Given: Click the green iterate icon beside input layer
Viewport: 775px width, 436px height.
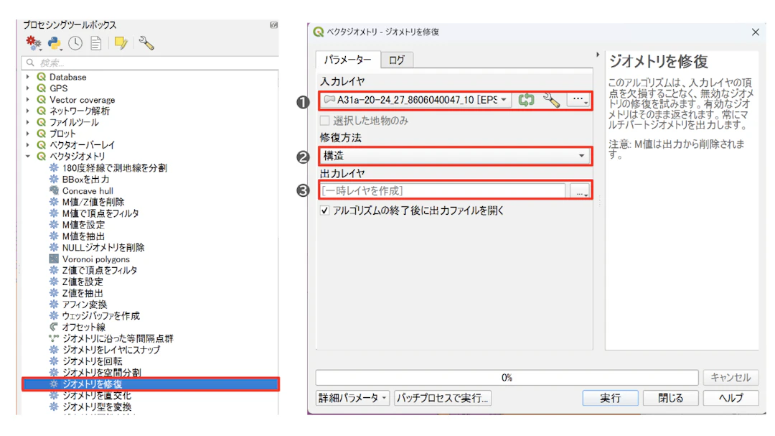Looking at the screenshot, I should pos(526,101).
